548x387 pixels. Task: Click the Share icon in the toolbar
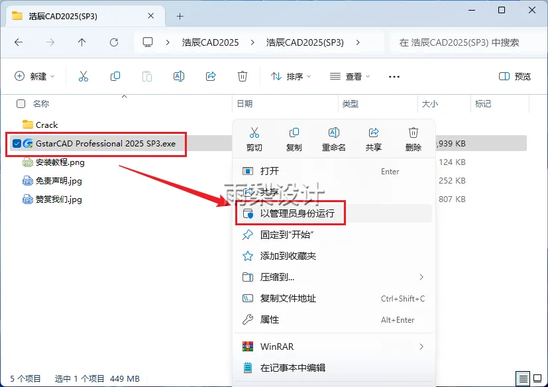211,76
